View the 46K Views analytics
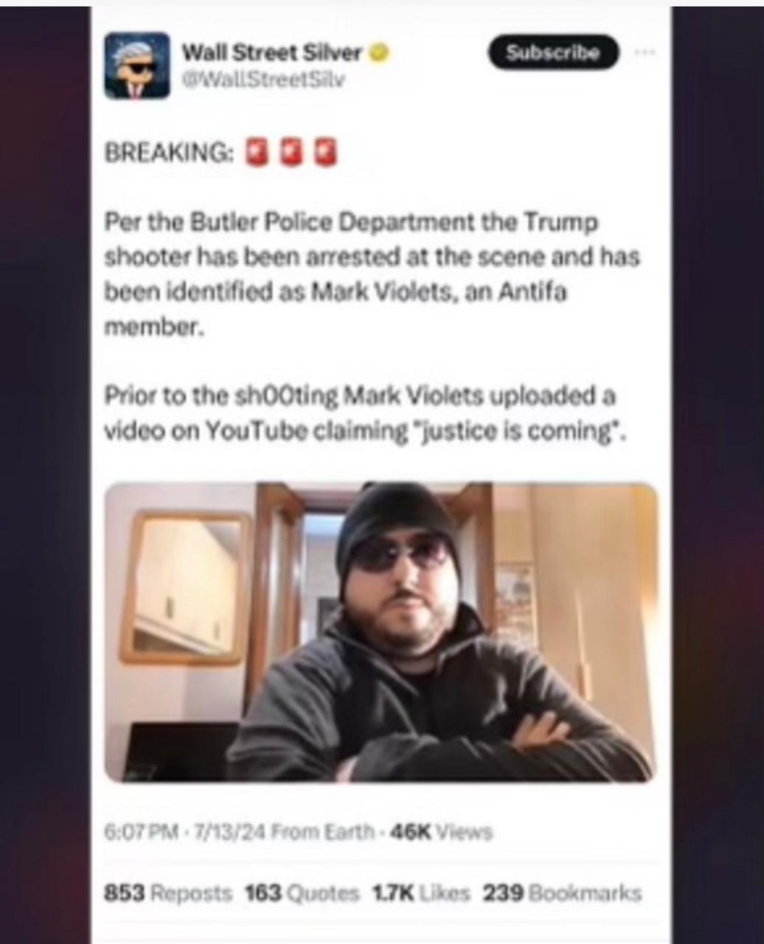Viewport: 764px width, 944px height. pyautogui.click(x=440, y=833)
